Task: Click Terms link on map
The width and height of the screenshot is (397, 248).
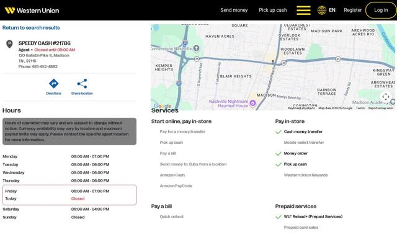Action: click(x=360, y=108)
